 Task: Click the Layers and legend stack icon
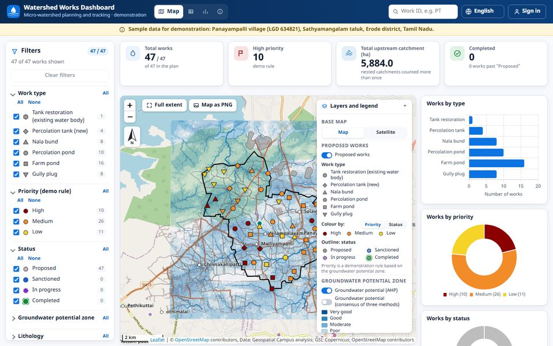[324, 106]
